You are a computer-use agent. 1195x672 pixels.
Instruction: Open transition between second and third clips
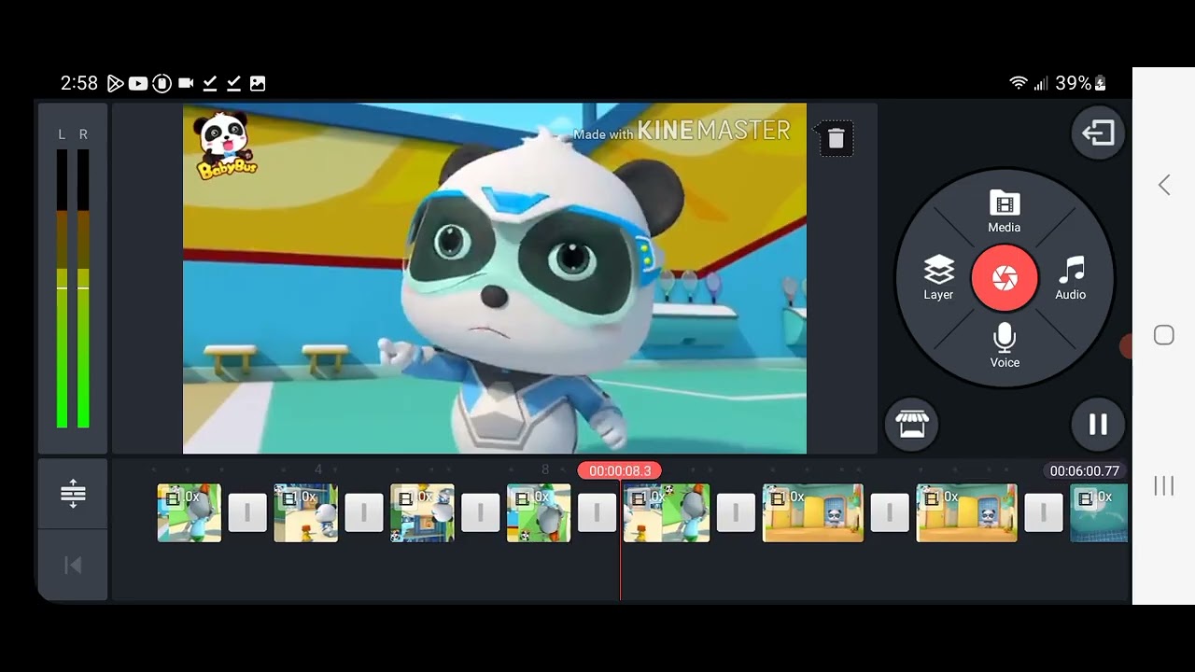(364, 512)
